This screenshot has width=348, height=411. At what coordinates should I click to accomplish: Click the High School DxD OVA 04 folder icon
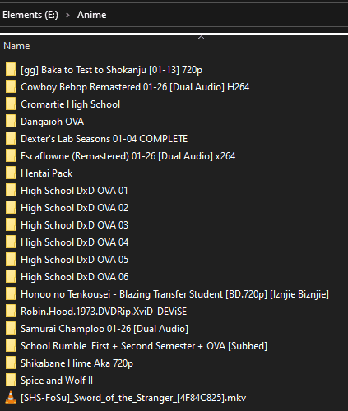coord(11,242)
